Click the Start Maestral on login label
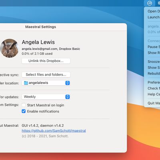 (46, 105)
